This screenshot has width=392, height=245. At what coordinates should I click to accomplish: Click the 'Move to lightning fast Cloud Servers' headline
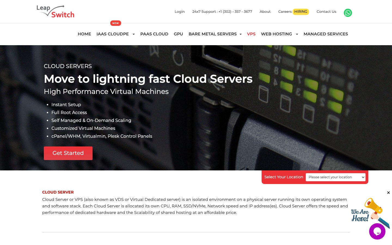[148, 79]
